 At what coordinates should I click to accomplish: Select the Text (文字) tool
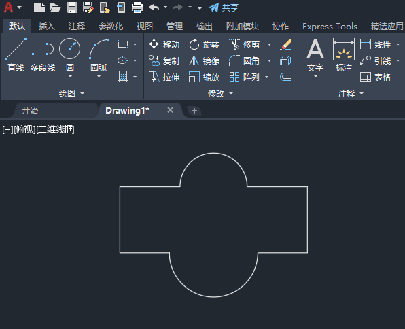315,55
